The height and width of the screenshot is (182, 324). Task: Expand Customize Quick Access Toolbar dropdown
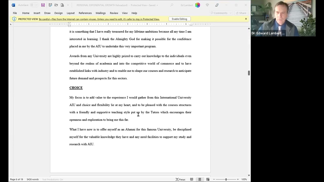click(x=68, y=5)
